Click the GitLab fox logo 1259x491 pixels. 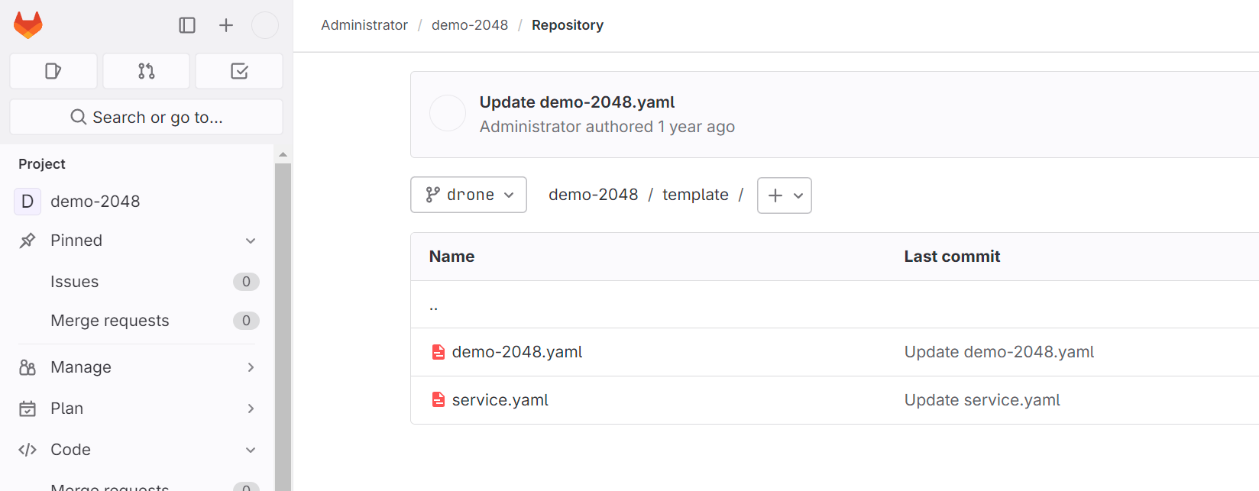[x=28, y=25]
